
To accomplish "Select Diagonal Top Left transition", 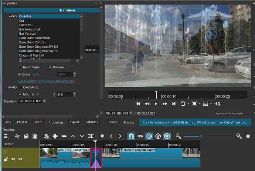I will coord(49,55).
